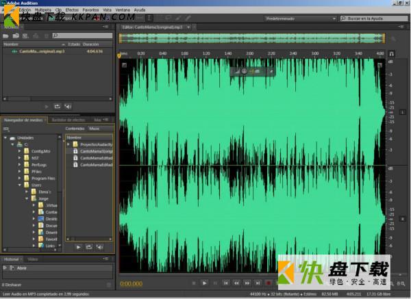Screen dimensions: 411x299
Task: Open the Ayuda menu
Action: (140, 10)
